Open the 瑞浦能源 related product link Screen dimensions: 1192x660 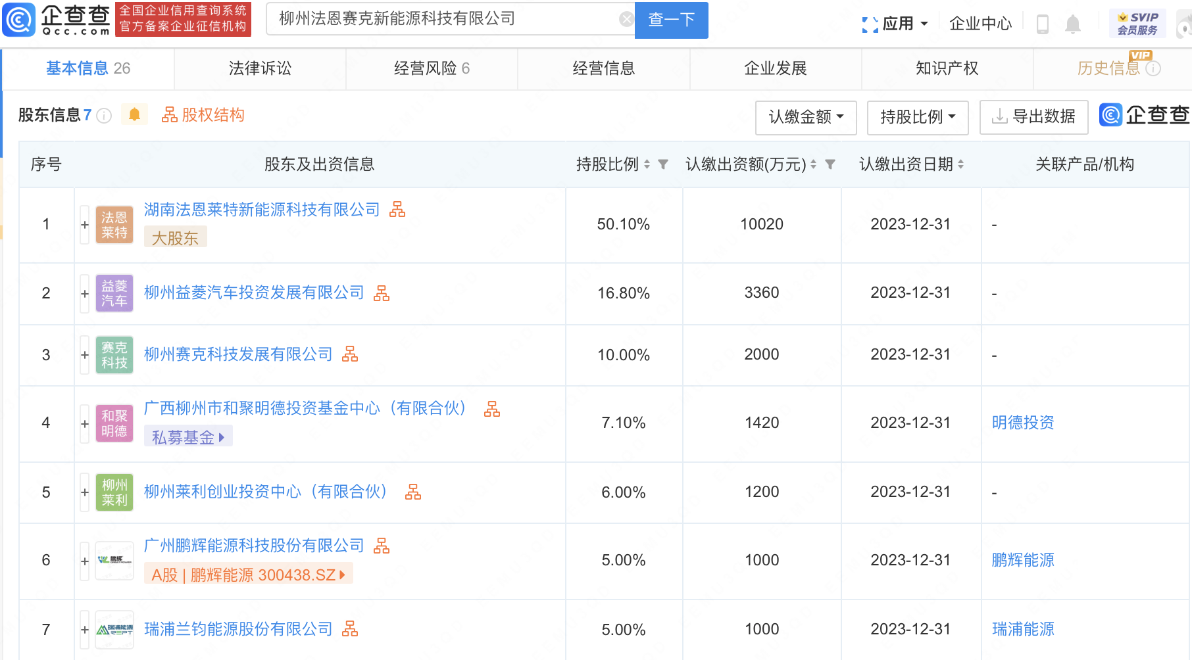click(1023, 630)
